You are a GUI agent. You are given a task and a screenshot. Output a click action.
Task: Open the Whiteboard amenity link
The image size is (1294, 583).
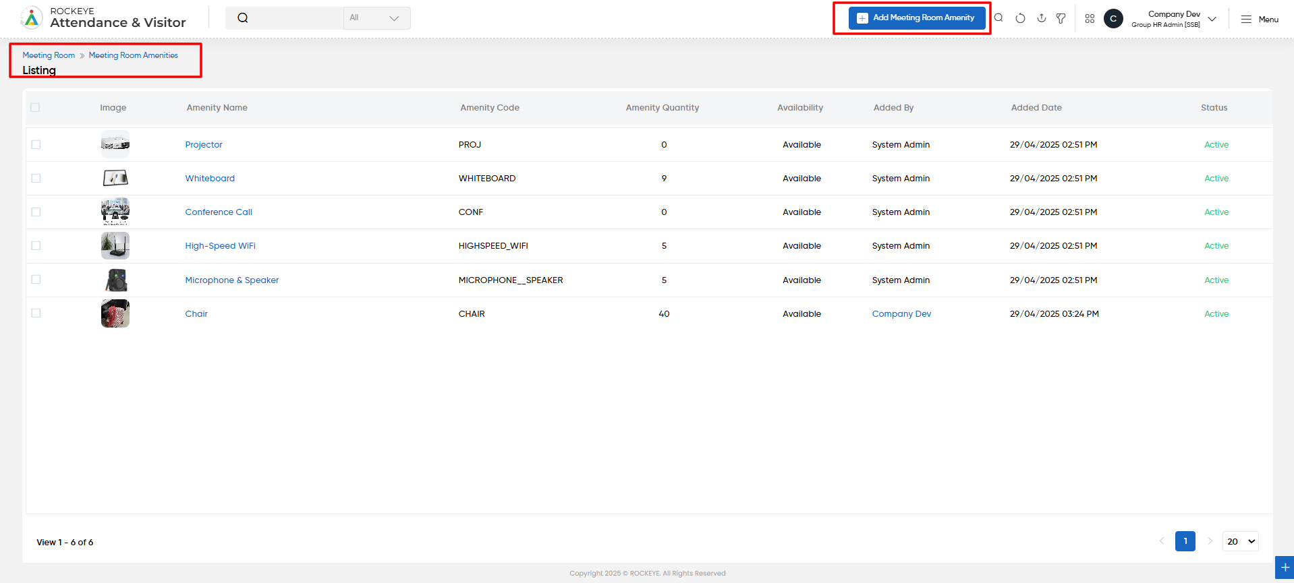click(210, 178)
